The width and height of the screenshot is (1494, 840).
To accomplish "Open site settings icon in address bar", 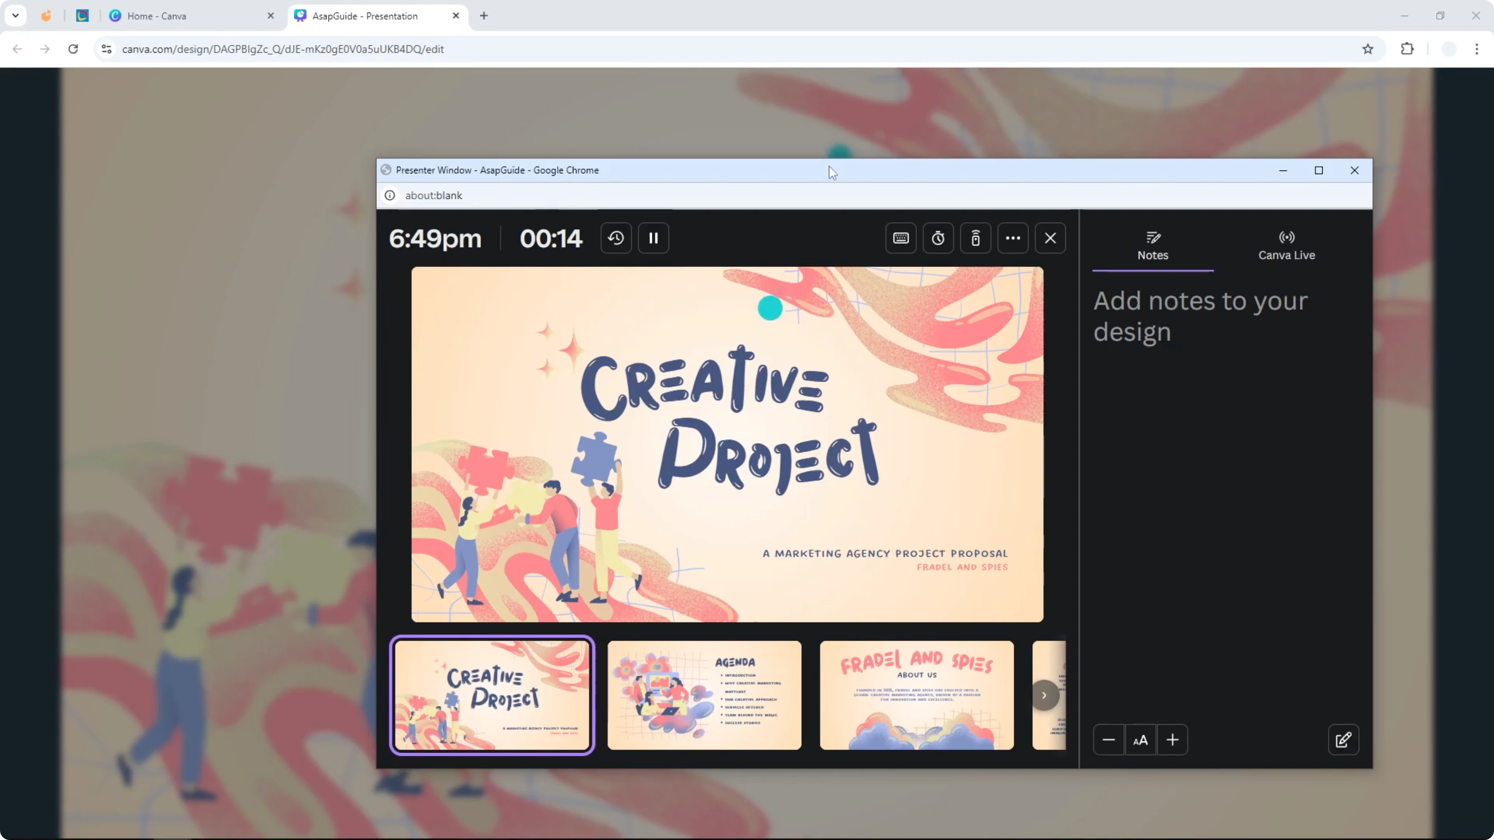I will (x=106, y=49).
